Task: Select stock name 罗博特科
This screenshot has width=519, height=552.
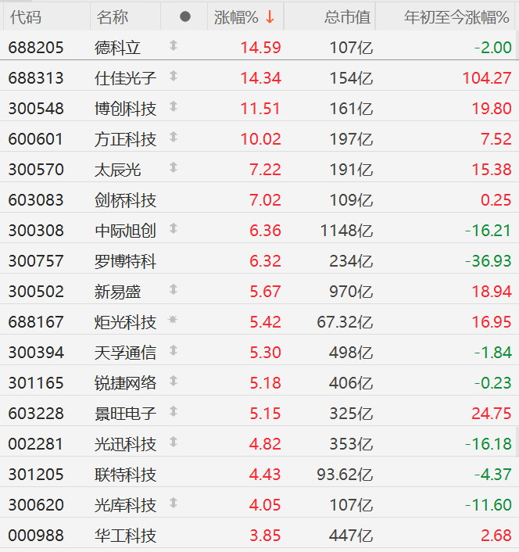Action: 125,261
